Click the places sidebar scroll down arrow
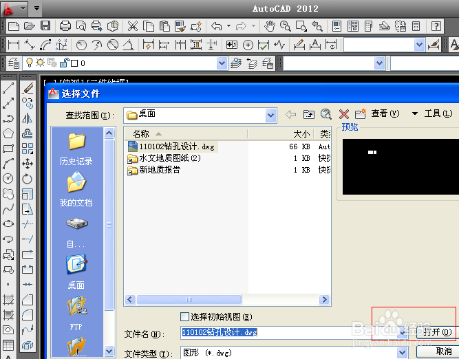459x359 pixels. [109, 351]
